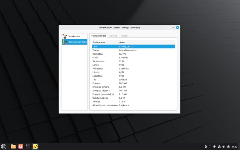240x150 pixels.
Task: Click the clipboard tray icon
Action: click(x=210, y=147)
